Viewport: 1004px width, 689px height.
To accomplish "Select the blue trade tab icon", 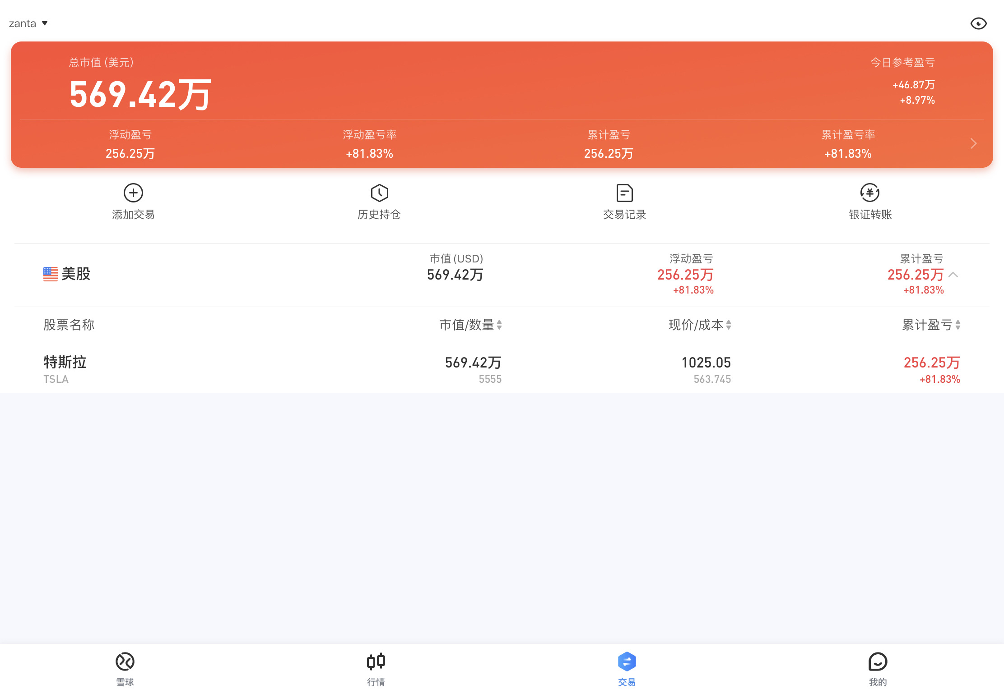I will coord(627,661).
